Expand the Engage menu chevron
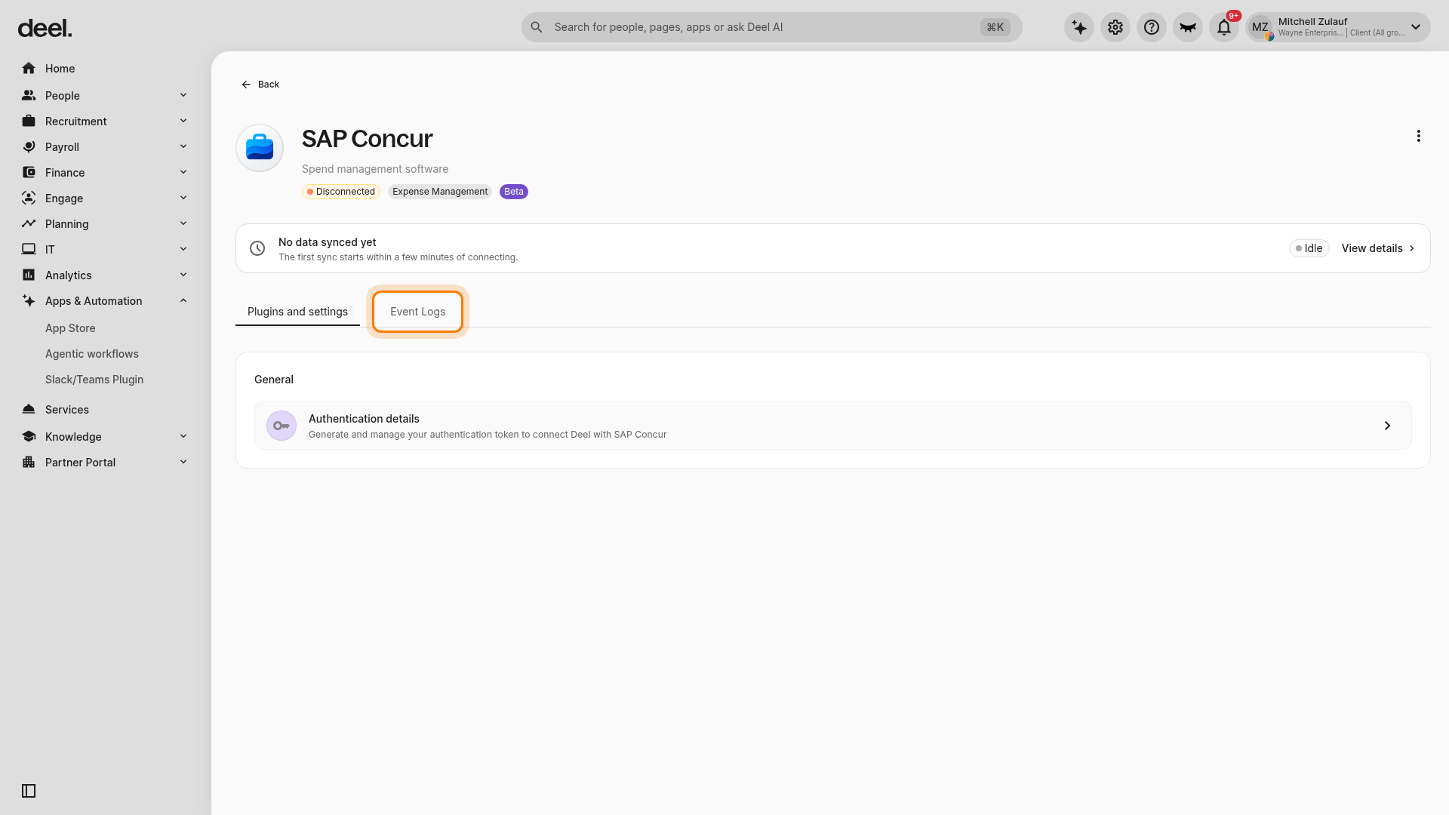The image size is (1449, 815). click(183, 198)
